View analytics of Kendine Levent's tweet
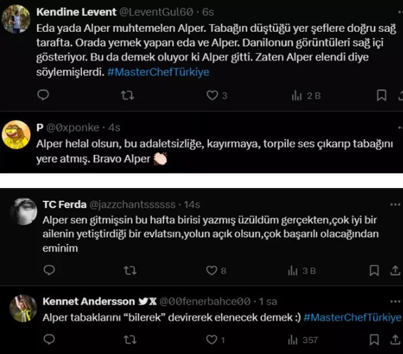403x354 pixels. [298, 95]
